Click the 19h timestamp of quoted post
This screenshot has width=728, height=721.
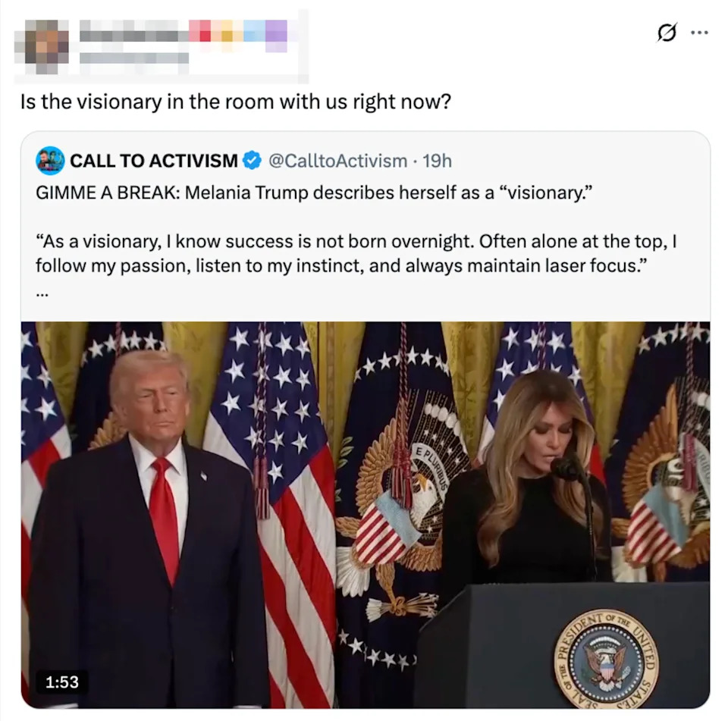[437, 161]
